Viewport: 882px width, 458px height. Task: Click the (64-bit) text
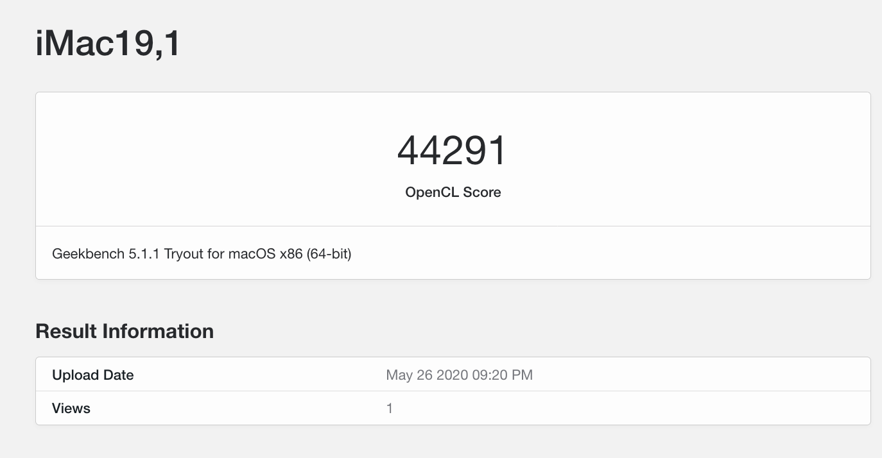329,254
